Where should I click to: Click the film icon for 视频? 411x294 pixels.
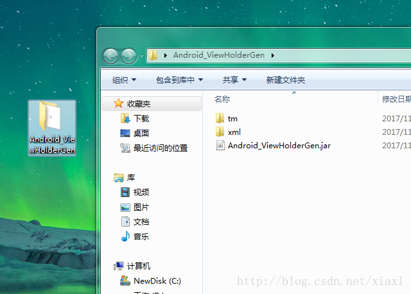pos(125,193)
